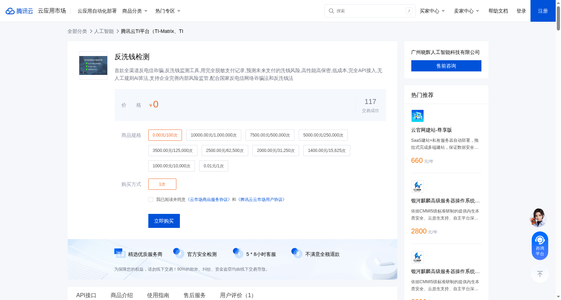Click the 2800 元/年 price text
561x300 pixels.
424,231
